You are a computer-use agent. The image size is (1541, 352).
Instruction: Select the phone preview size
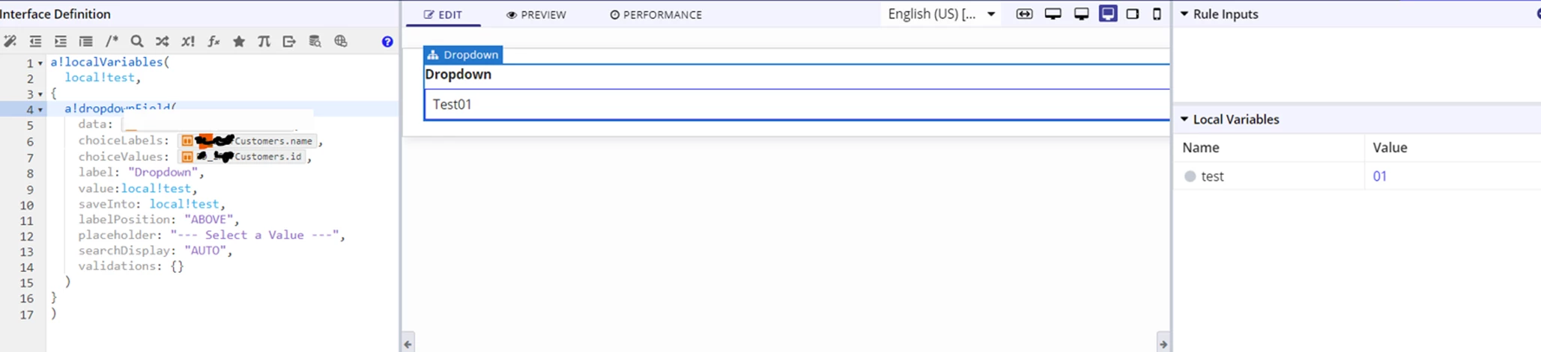coord(1157,14)
